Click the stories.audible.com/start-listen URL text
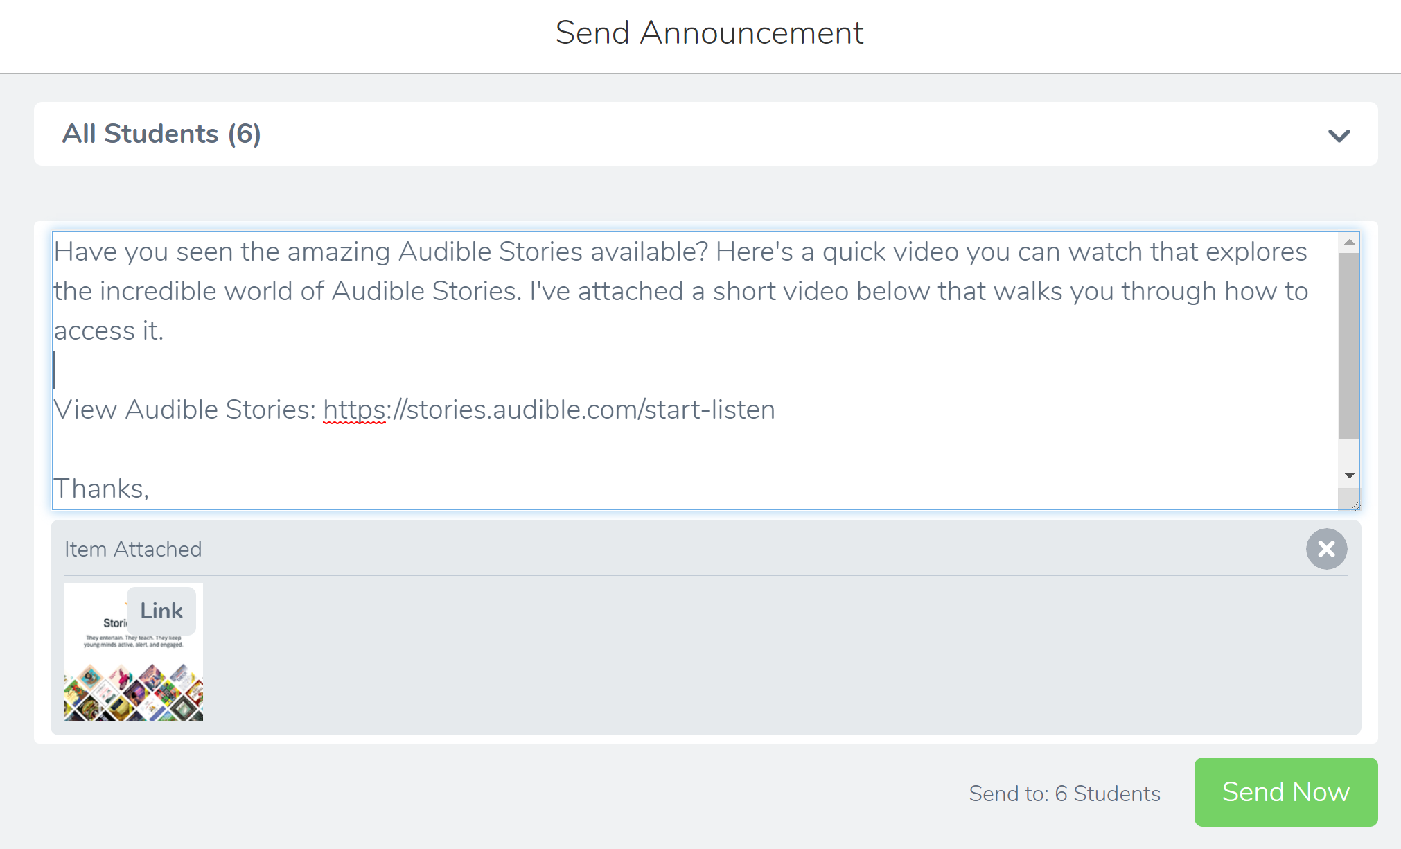1401x849 pixels. tap(549, 410)
